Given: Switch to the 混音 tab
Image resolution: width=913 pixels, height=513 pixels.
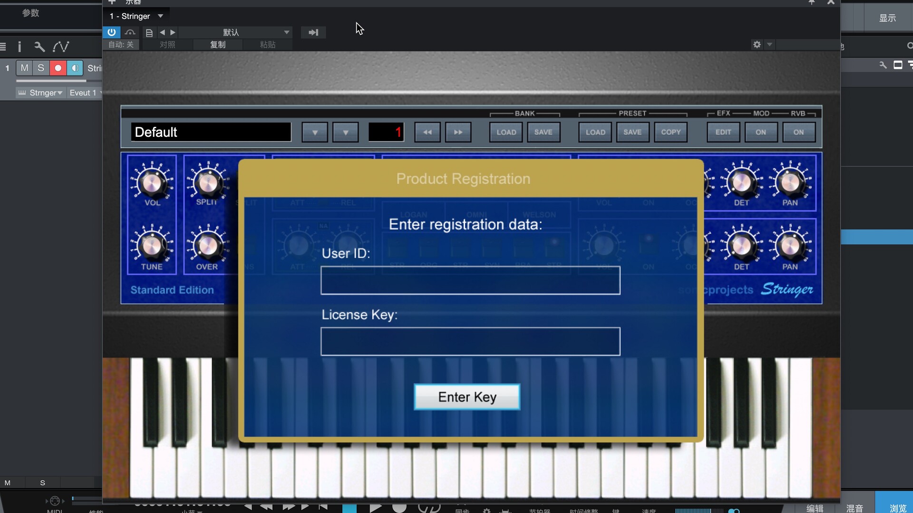Looking at the screenshot, I should coord(855,508).
